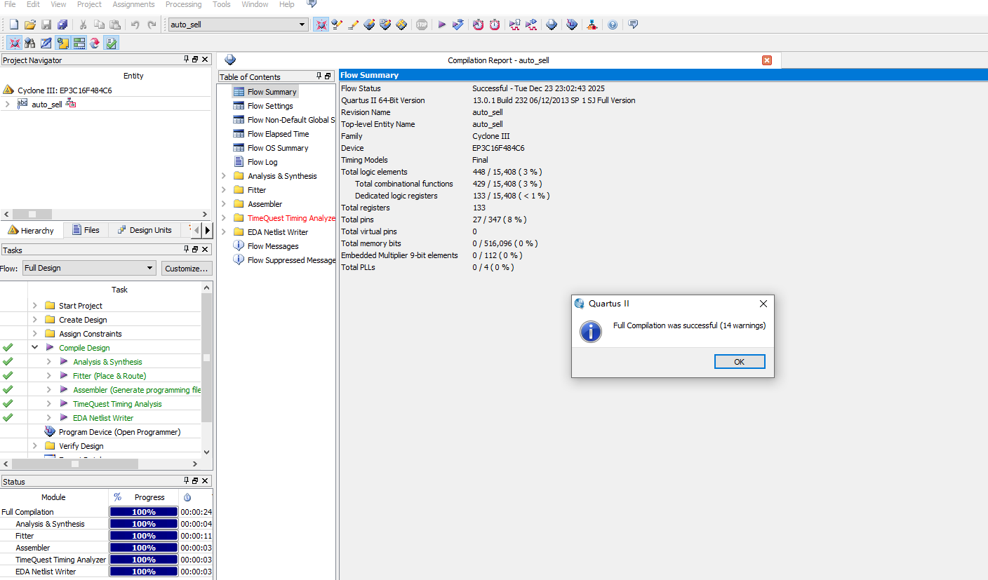The width and height of the screenshot is (988, 580).
Task: Expand Fitter folder in Table of Contents
Action: [224, 190]
